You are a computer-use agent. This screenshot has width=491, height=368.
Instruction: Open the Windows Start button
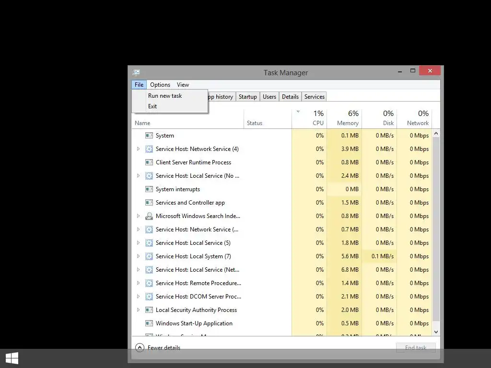[12, 358]
